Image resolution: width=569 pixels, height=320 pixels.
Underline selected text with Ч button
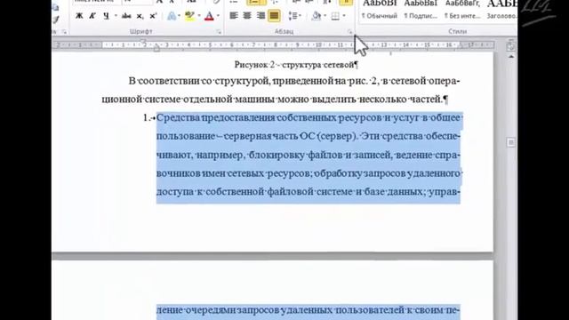[106, 16]
